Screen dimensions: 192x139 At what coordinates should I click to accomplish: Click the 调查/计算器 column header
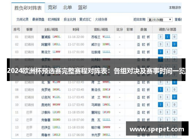tap(167, 30)
